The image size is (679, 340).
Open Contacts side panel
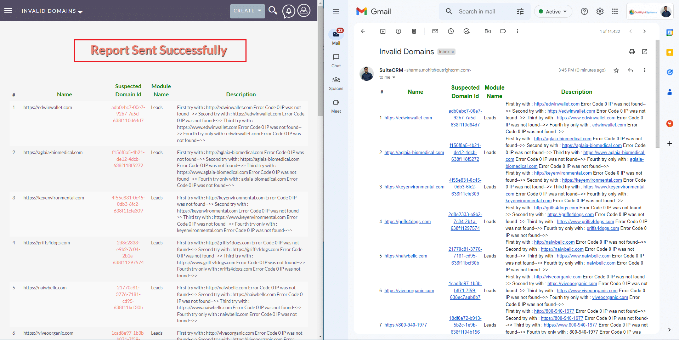(670, 92)
